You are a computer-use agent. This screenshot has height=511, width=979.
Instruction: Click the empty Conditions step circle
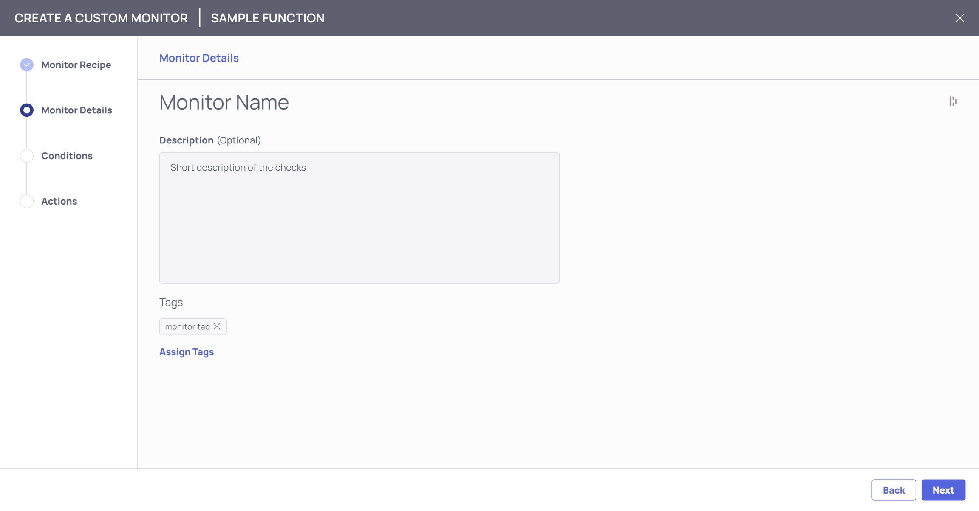pyautogui.click(x=27, y=156)
